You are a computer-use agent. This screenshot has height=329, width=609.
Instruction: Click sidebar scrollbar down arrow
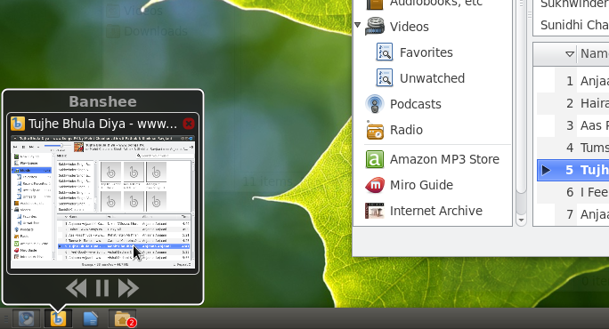pos(521,220)
